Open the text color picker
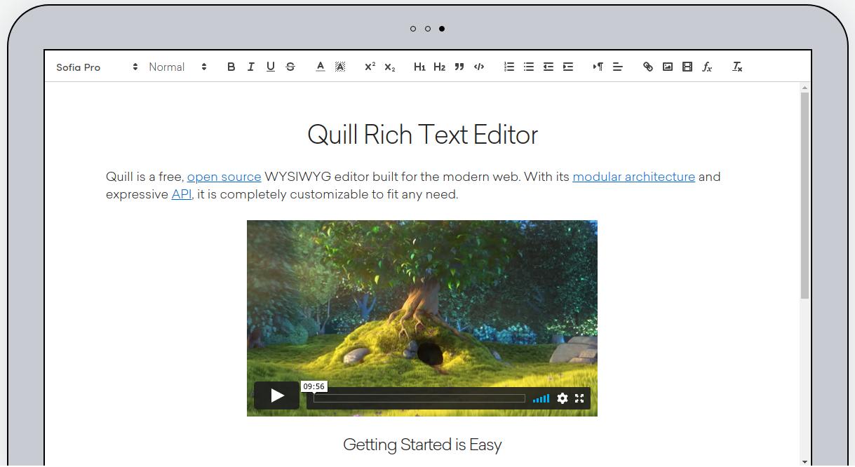855x467 pixels. click(321, 67)
